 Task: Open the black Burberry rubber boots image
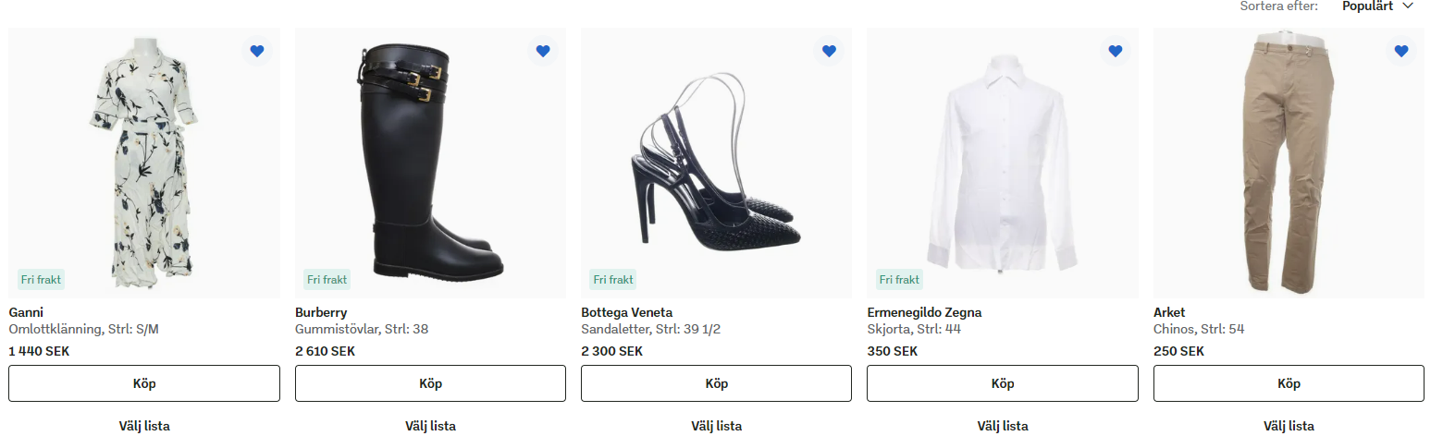coord(430,163)
